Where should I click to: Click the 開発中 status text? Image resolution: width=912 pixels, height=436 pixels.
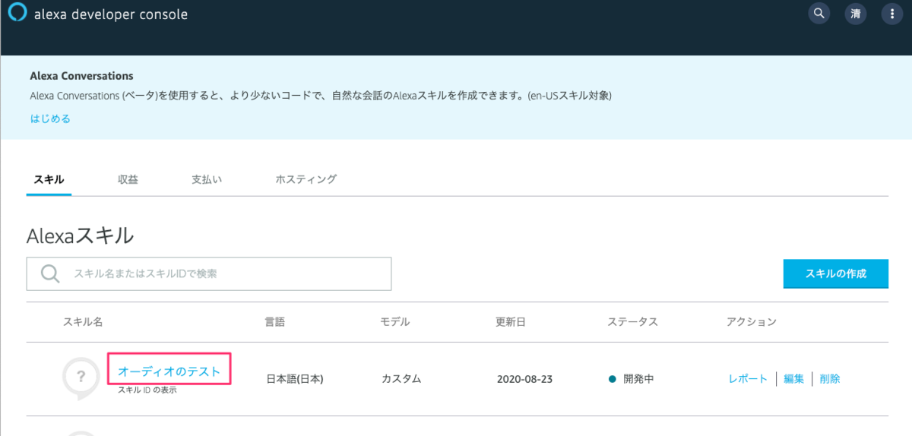(x=638, y=378)
